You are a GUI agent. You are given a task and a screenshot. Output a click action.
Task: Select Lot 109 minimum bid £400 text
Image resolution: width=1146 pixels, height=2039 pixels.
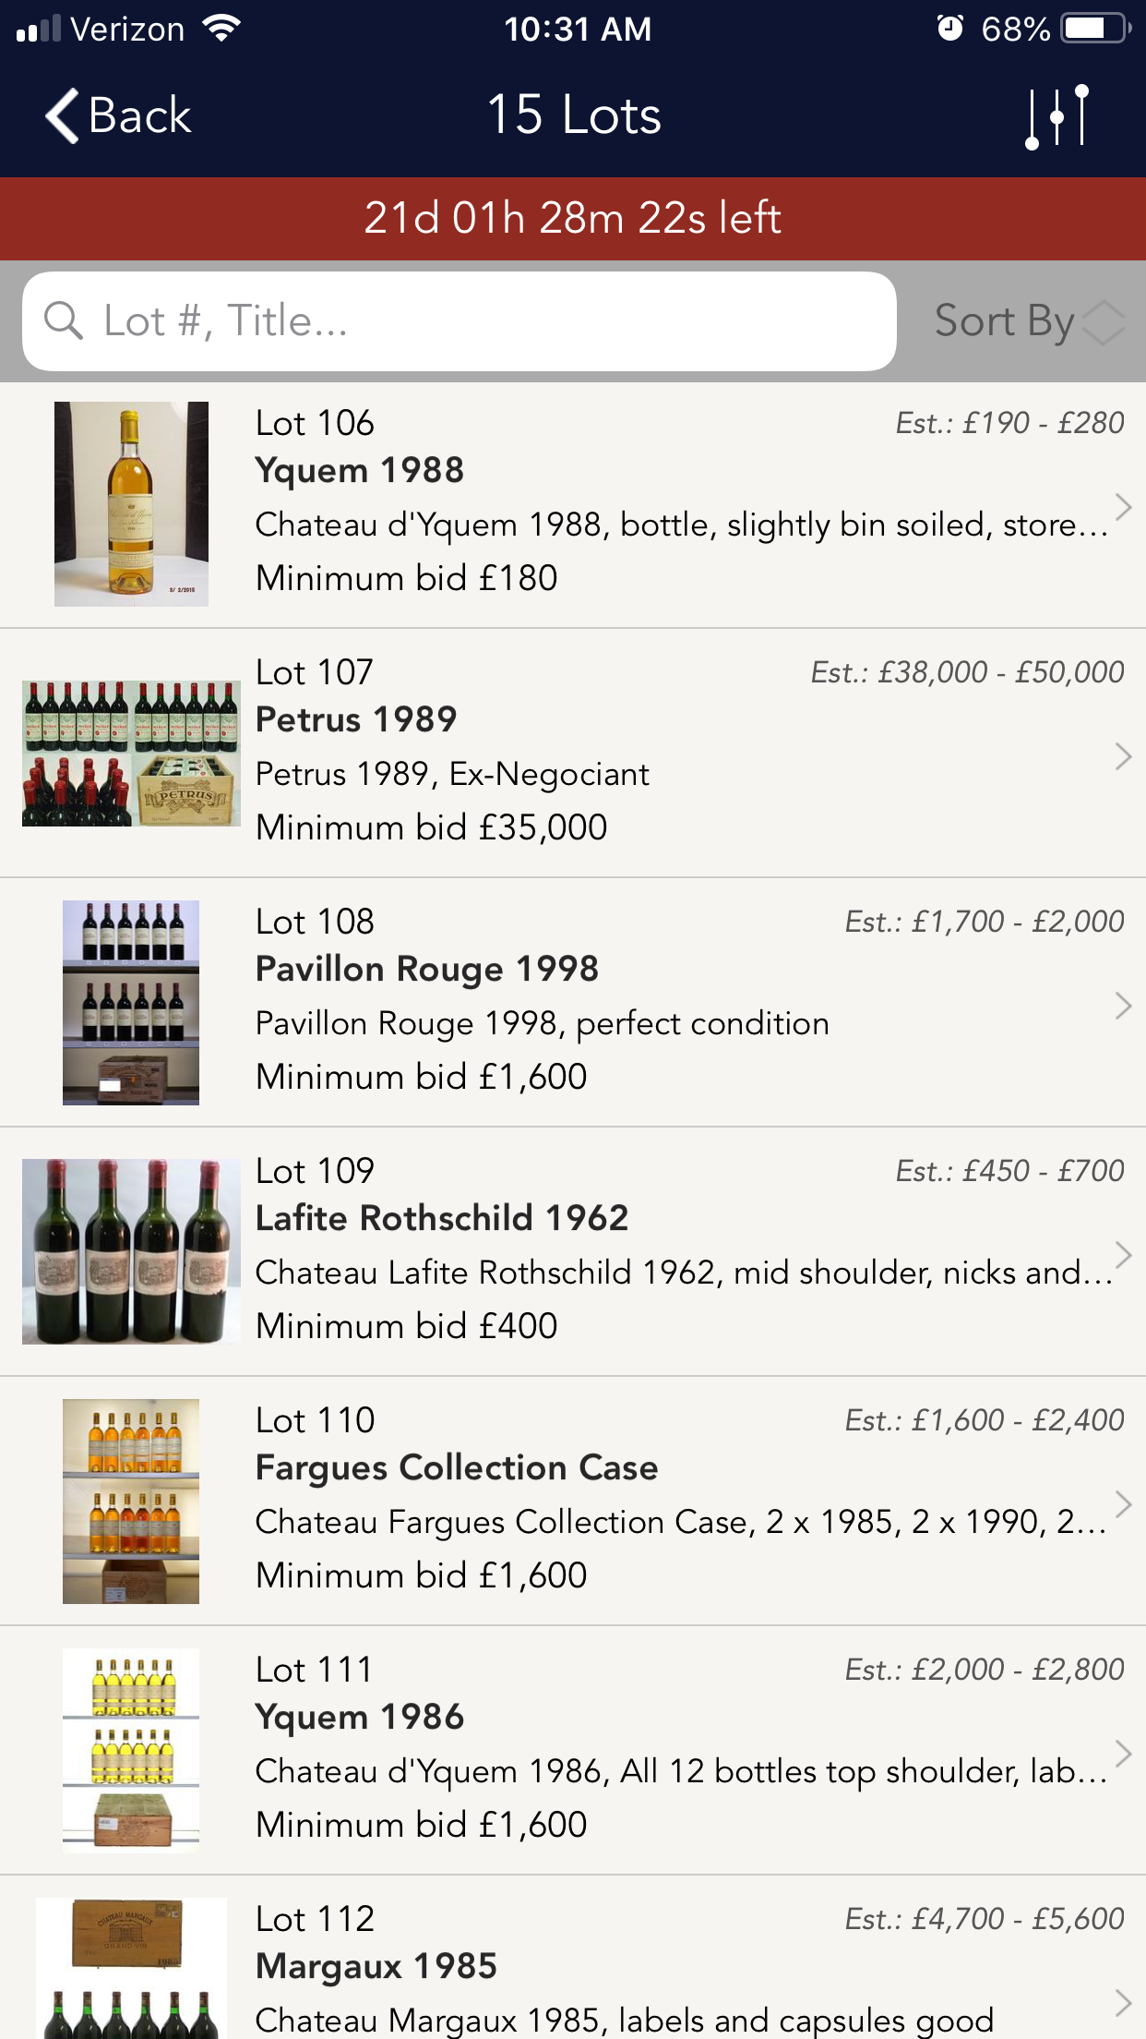pyautogui.click(x=407, y=1326)
